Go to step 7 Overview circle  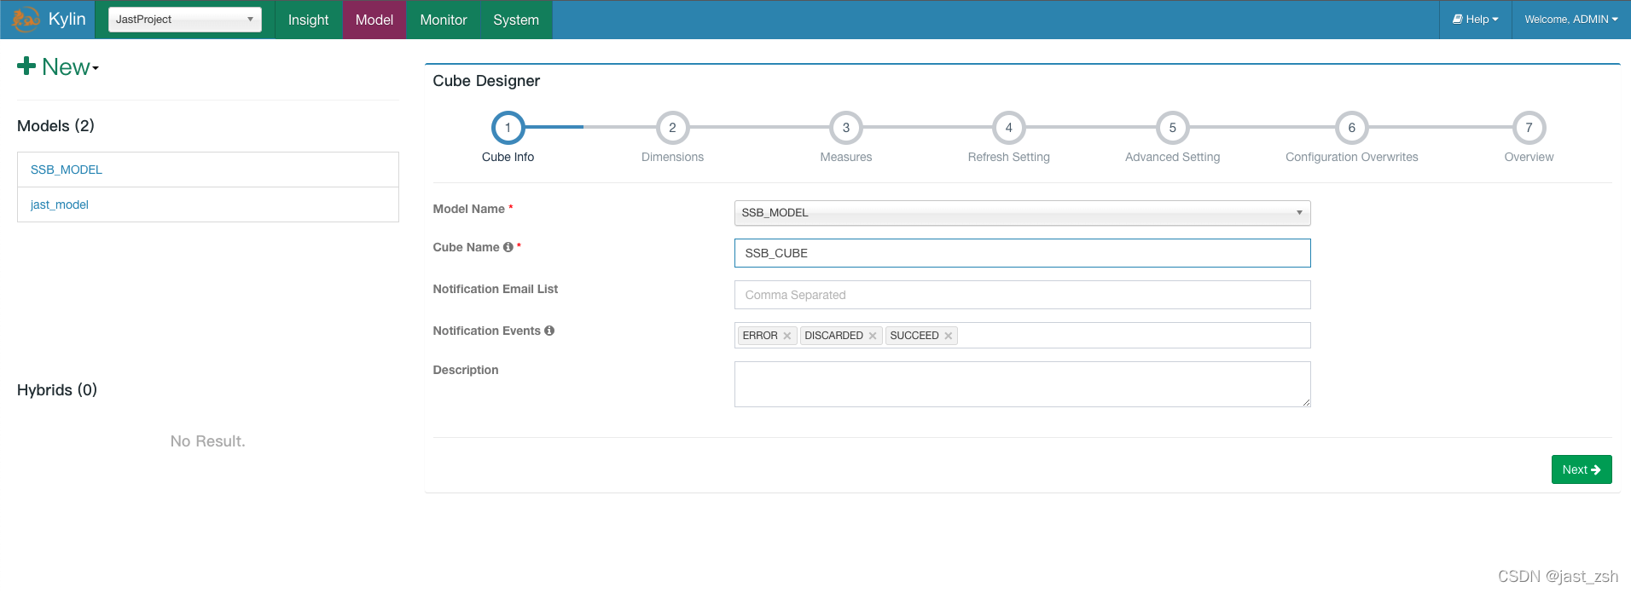pyautogui.click(x=1529, y=128)
